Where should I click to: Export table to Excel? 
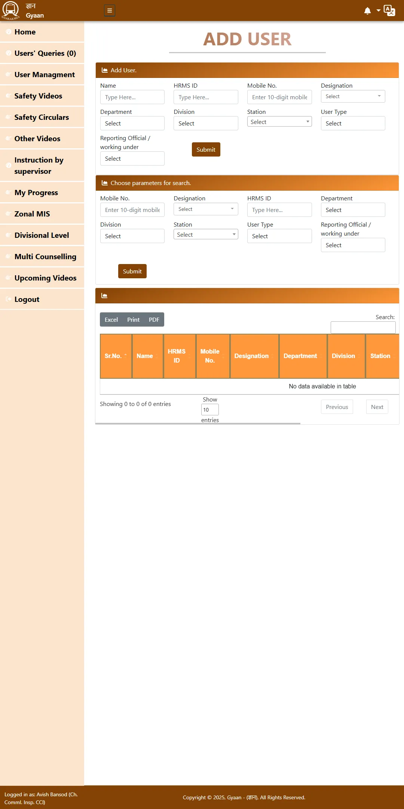(x=111, y=319)
